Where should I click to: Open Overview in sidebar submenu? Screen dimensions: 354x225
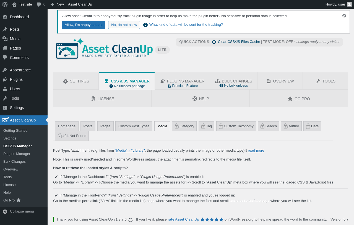pos(11,169)
